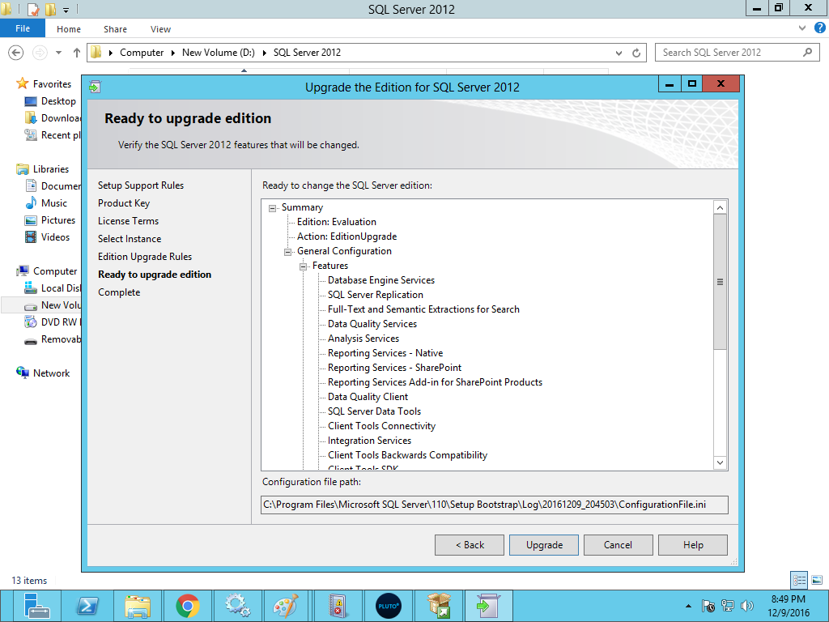829x622 pixels.
Task: Open Paint from the taskbar
Action: [286, 606]
